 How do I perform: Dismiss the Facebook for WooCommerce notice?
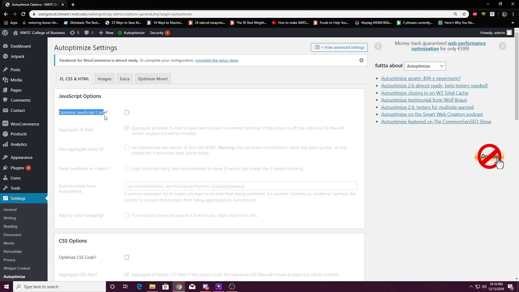[x=361, y=60]
